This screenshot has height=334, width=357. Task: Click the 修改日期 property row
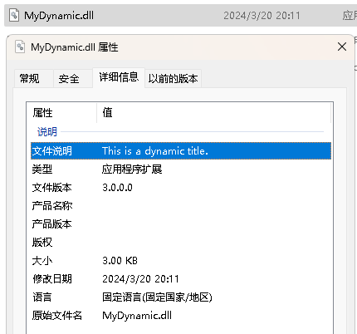[181, 279]
